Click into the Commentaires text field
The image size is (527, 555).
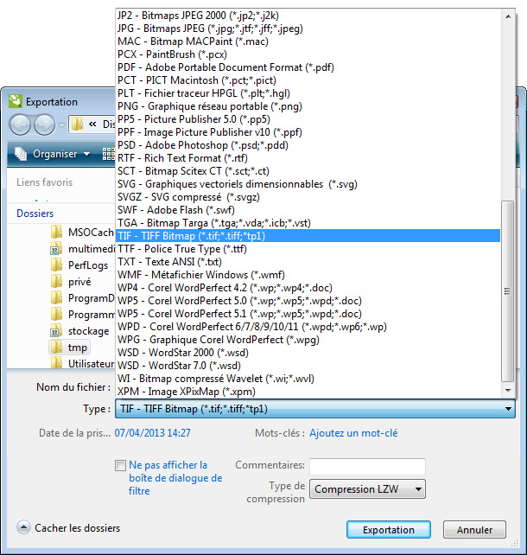367,467
